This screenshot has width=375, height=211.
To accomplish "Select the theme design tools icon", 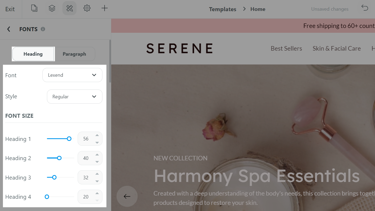I will tap(69, 9).
